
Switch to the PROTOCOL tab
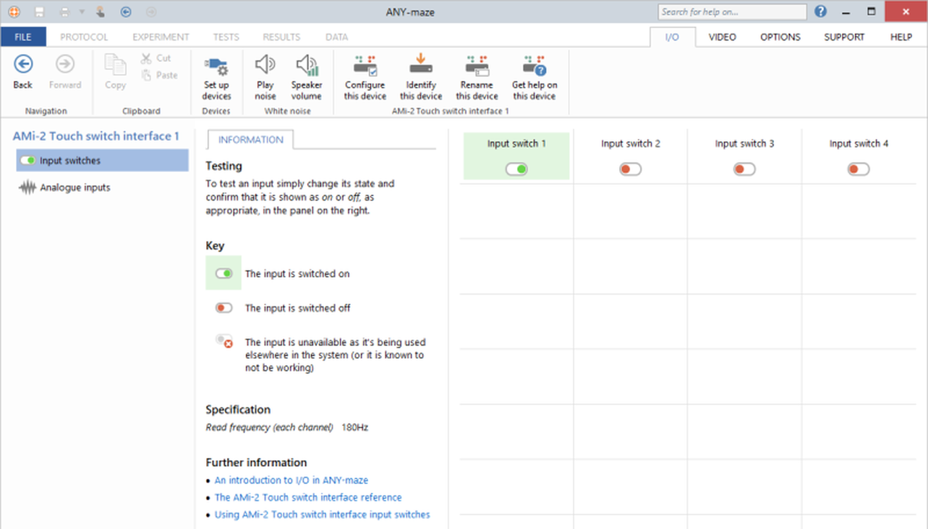84,37
